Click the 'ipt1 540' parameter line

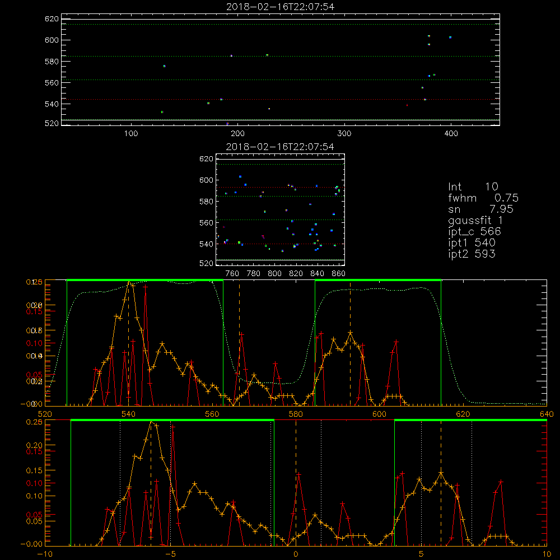click(472, 243)
